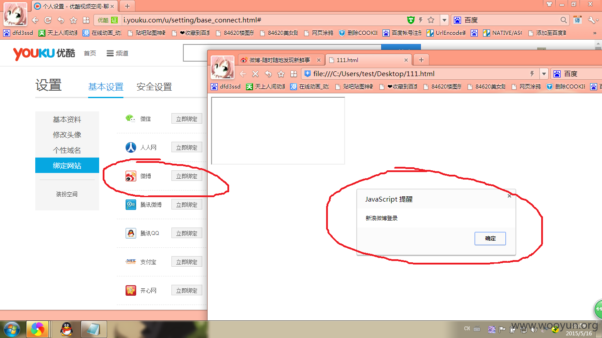Open the app grid icon in Youku browser toolbar

click(86, 20)
